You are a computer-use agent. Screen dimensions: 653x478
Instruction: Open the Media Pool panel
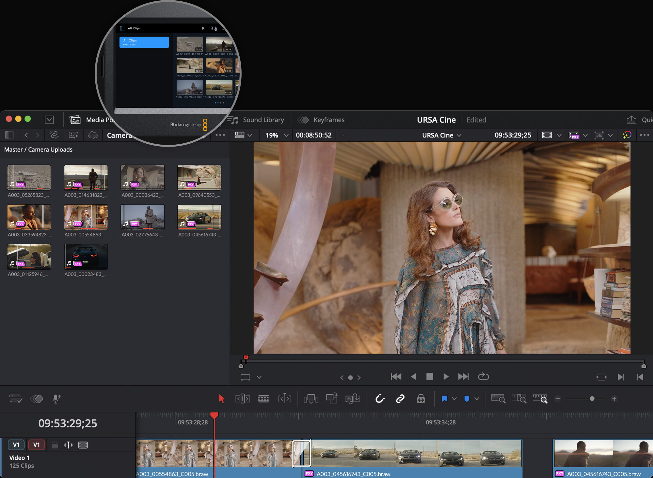pyautogui.click(x=92, y=120)
